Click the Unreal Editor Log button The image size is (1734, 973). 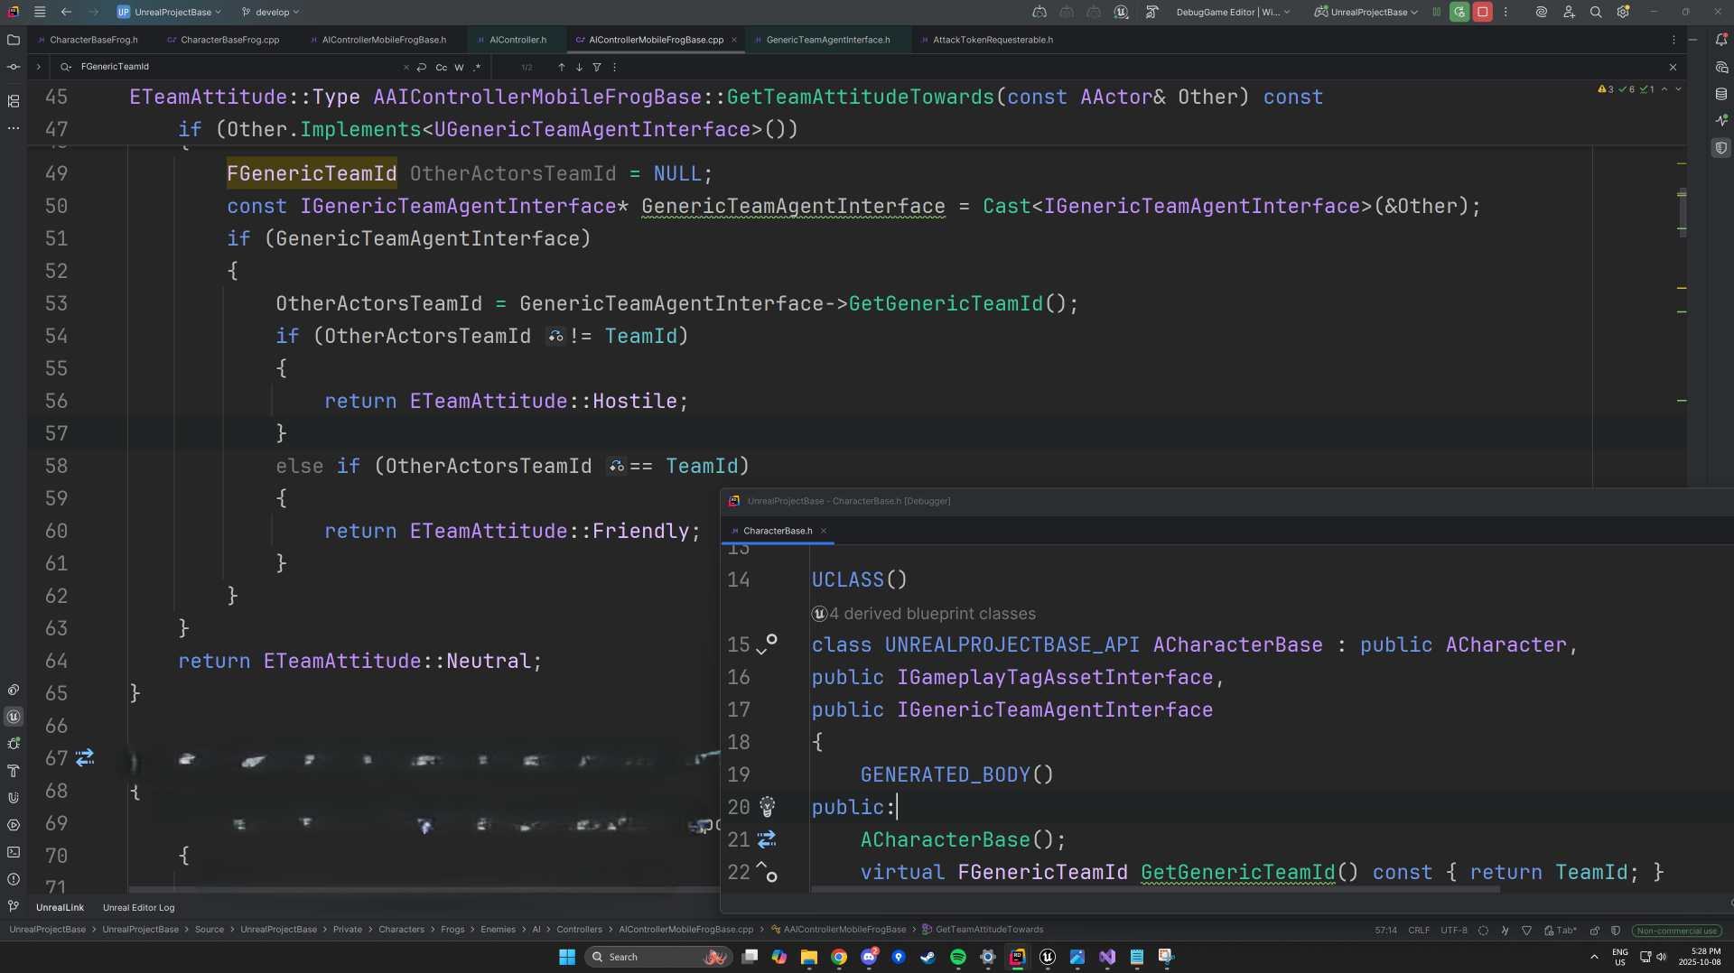[x=138, y=907]
